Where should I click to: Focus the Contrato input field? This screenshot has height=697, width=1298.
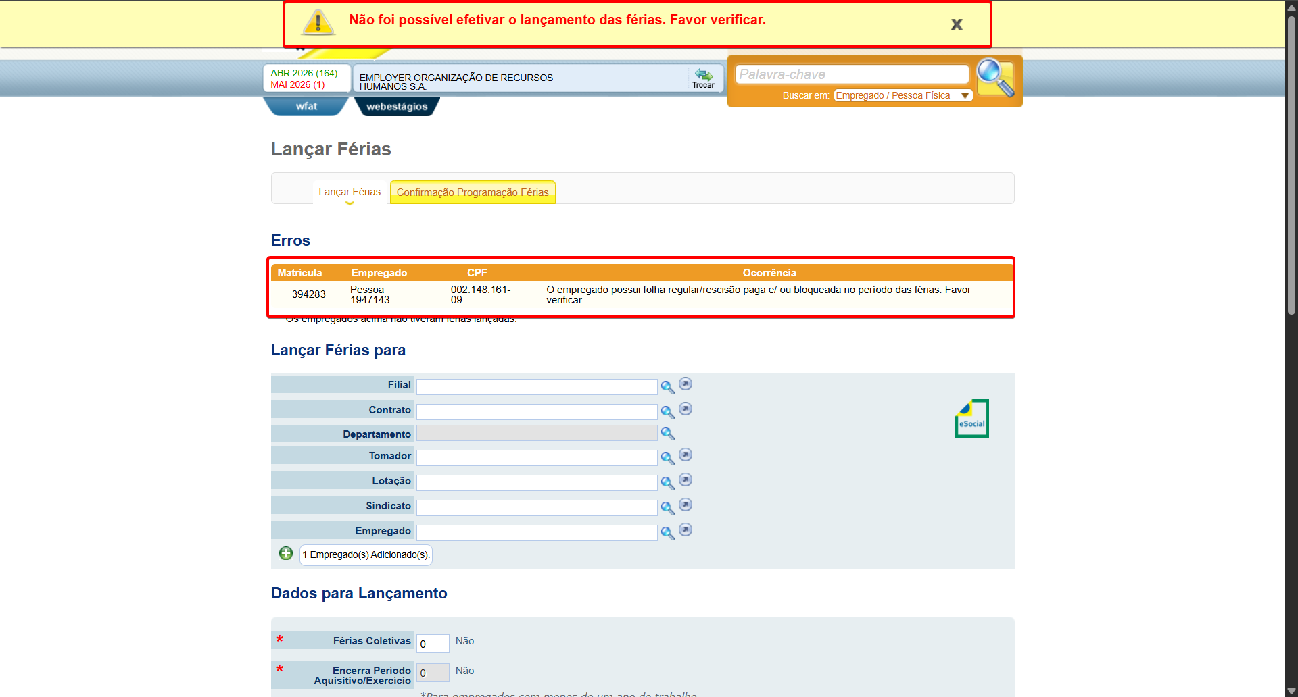click(x=537, y=411)
